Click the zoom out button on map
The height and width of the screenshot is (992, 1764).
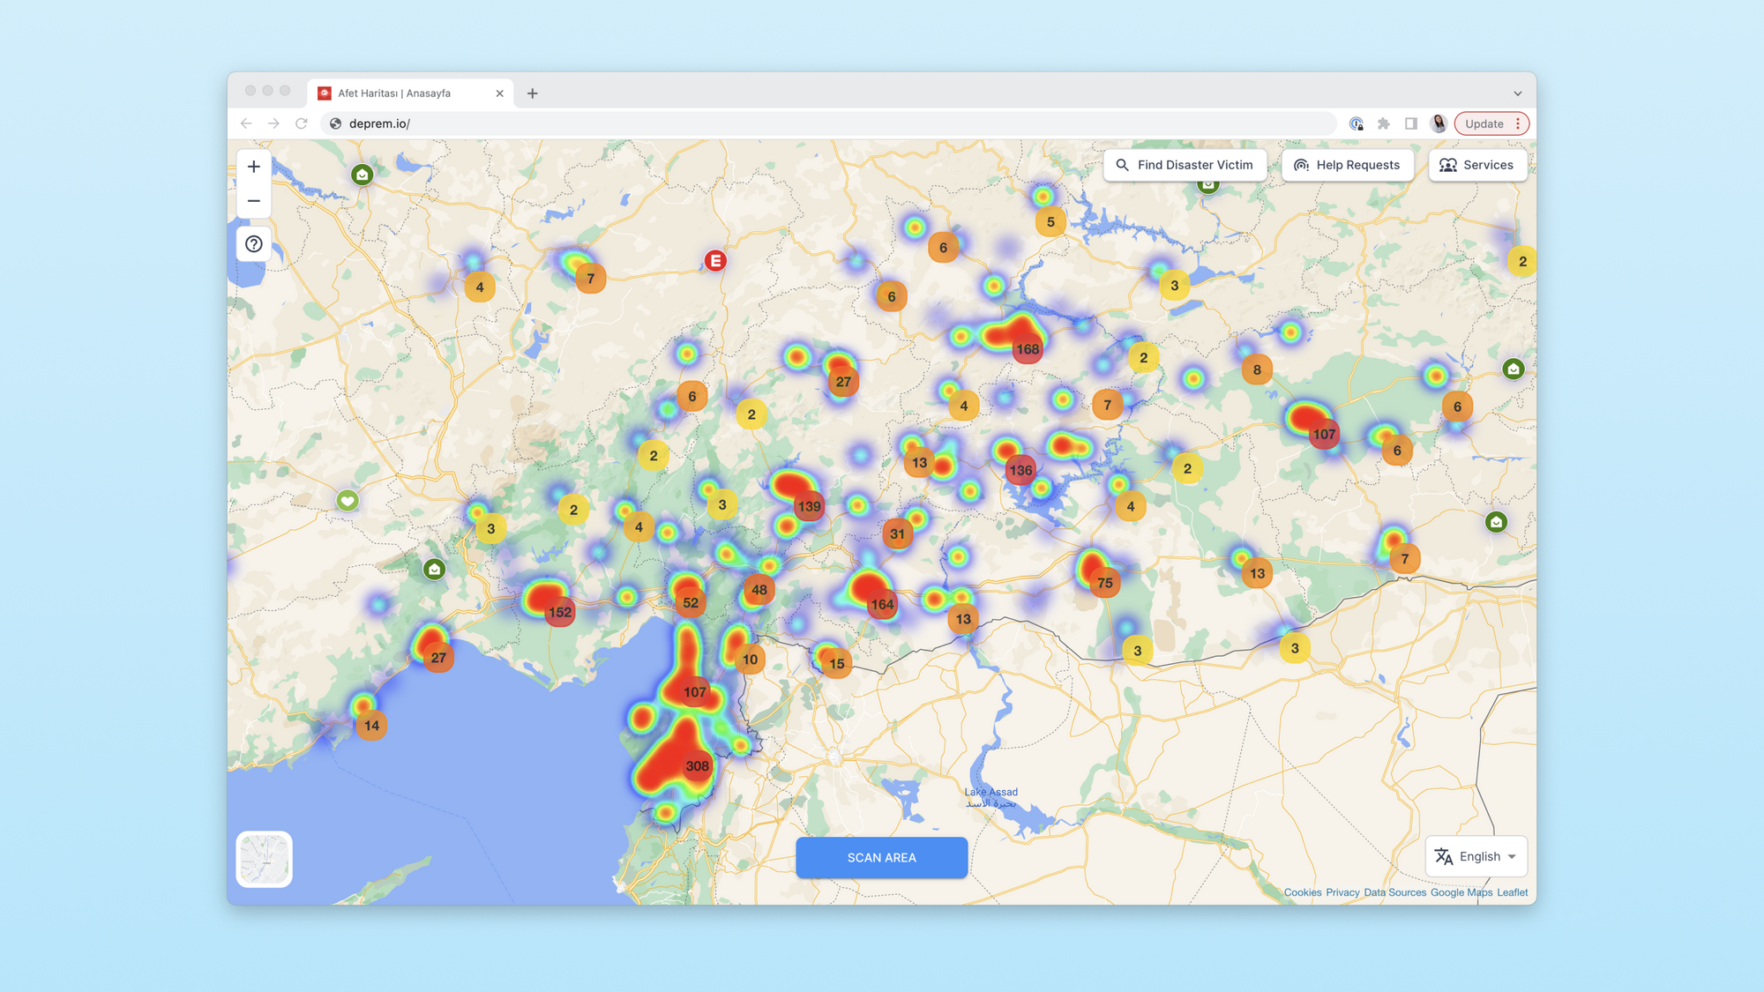(x=252, y=201)
